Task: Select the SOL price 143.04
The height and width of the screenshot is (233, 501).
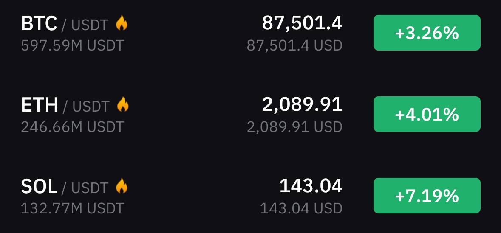Action: 311,186
